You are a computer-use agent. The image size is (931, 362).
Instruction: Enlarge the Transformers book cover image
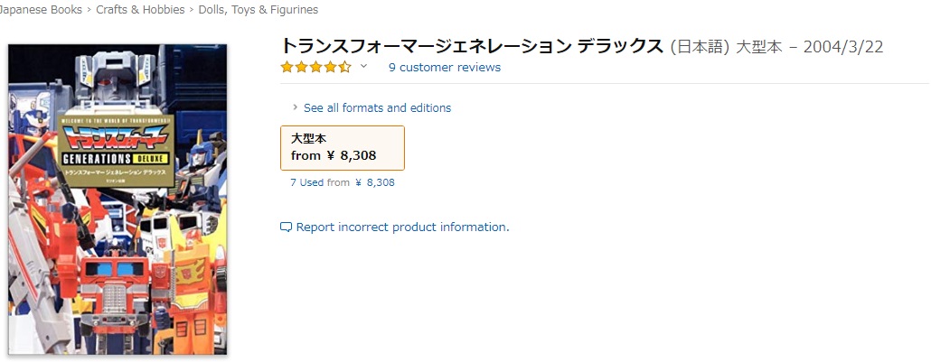(118, 199)
